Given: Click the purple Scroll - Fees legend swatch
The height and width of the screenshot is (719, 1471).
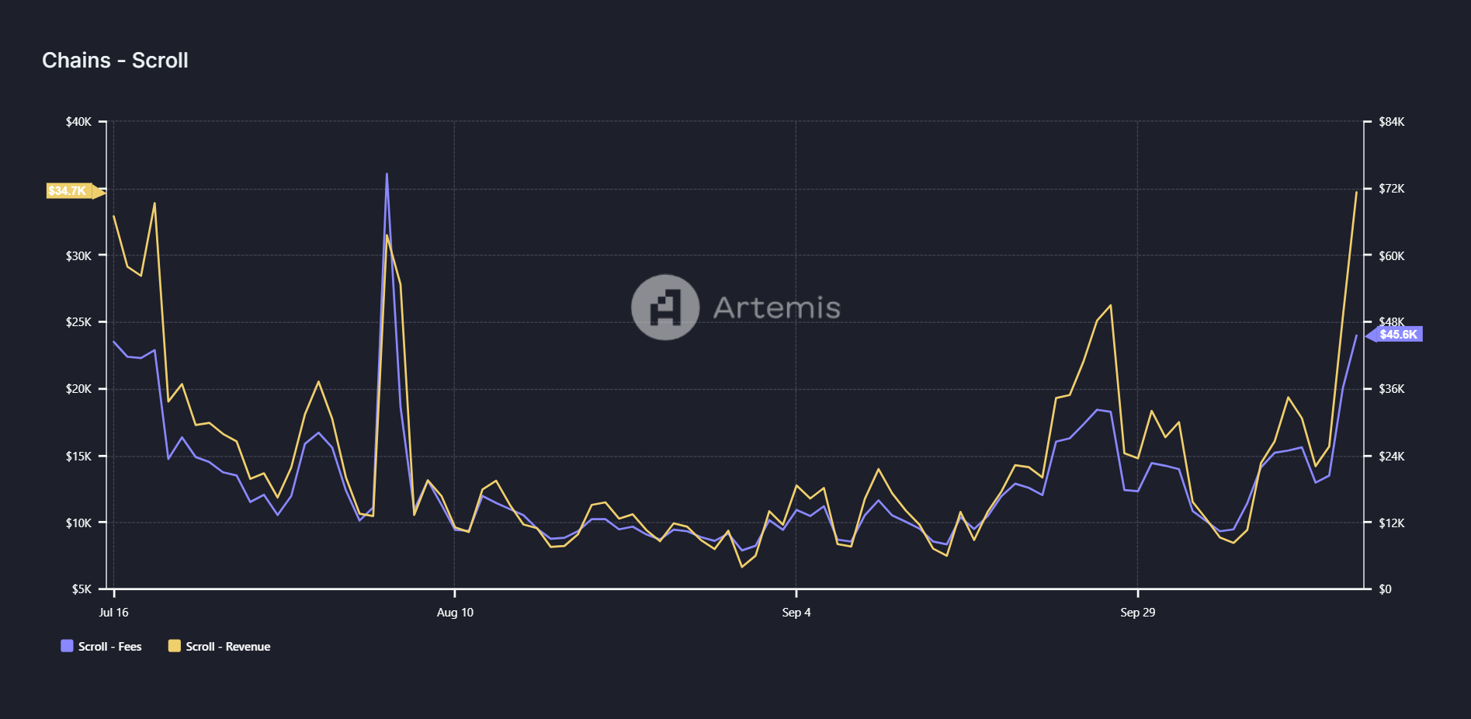Looking at the screenshot, I should (x=68, y=646).
